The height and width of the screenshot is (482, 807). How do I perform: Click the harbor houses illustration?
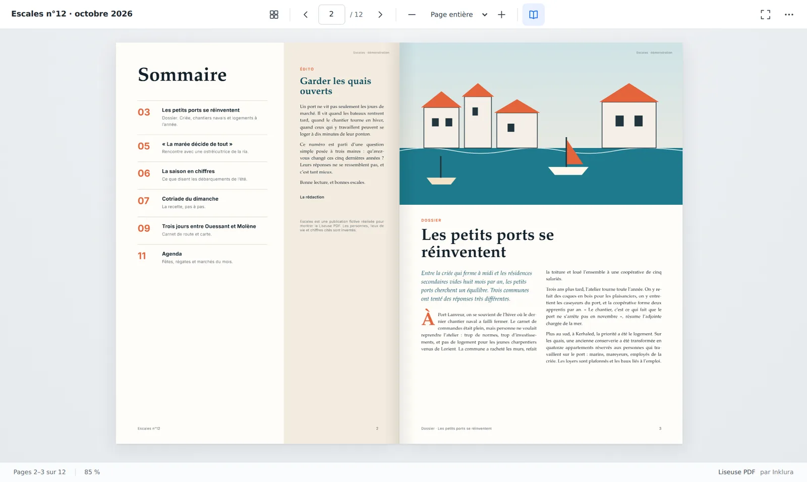pyautogui.click(x=541, y=124)
